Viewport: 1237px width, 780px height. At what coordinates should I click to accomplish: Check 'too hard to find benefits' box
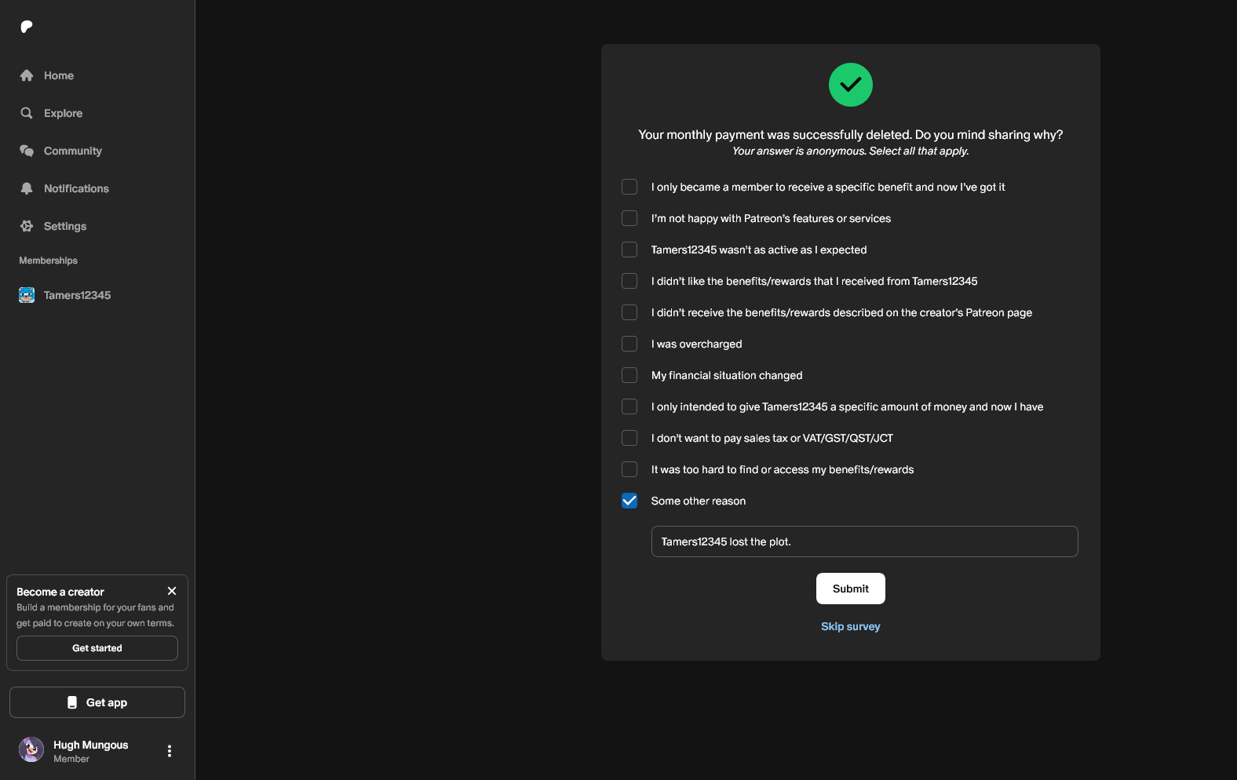(629, 469)
